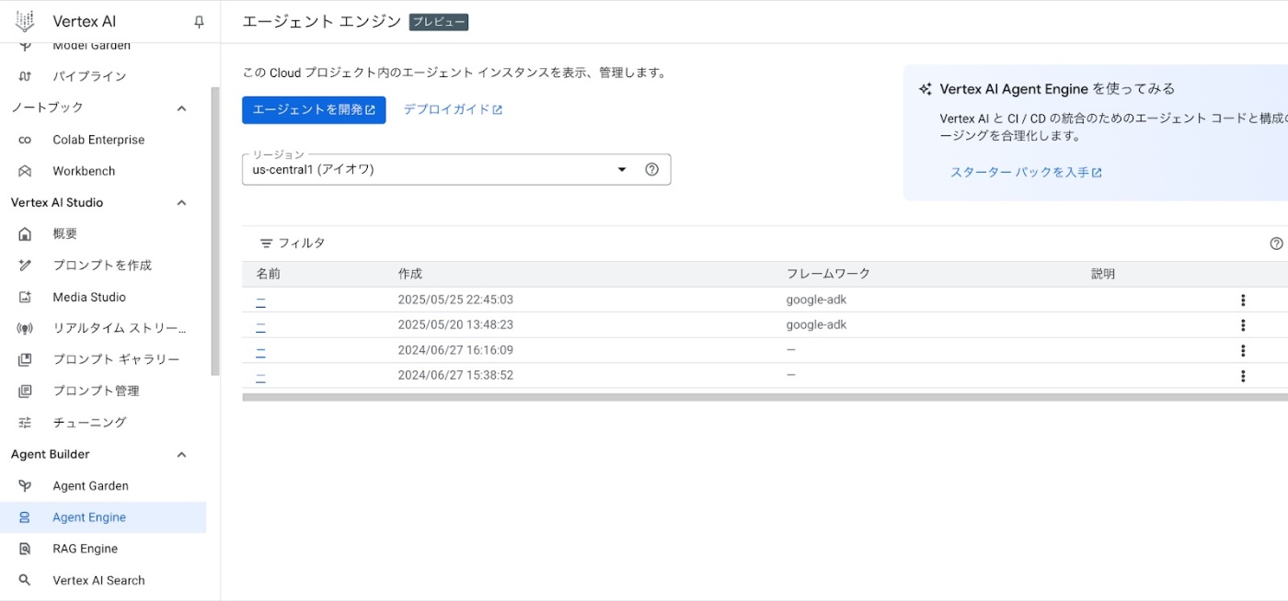The width and height of the screenshot is (1288, 601).
Task: Click the 説明 column header
Action: [1103, 274]
